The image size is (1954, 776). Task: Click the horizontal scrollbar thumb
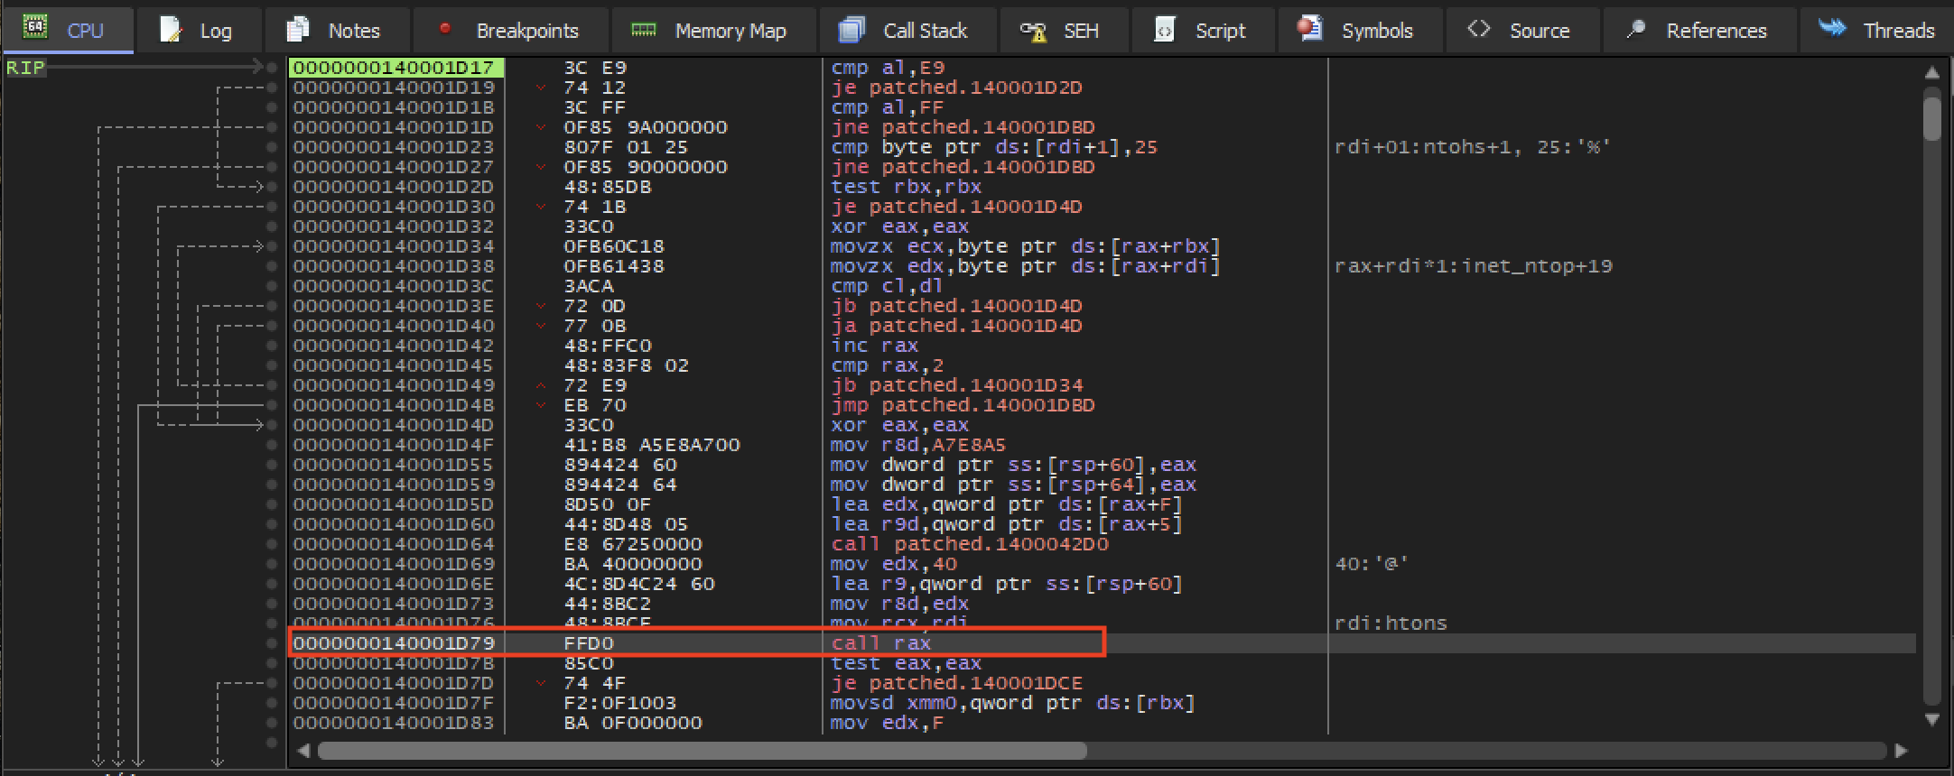(703, 751)
